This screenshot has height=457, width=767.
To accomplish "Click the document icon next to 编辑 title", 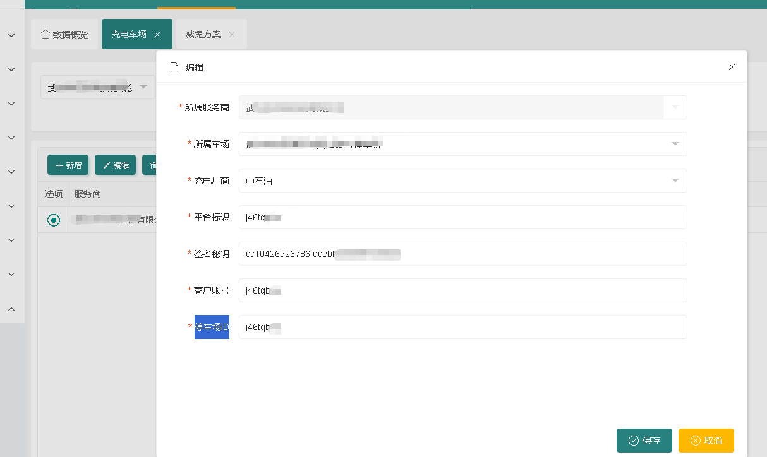I will tap(174, 67).
